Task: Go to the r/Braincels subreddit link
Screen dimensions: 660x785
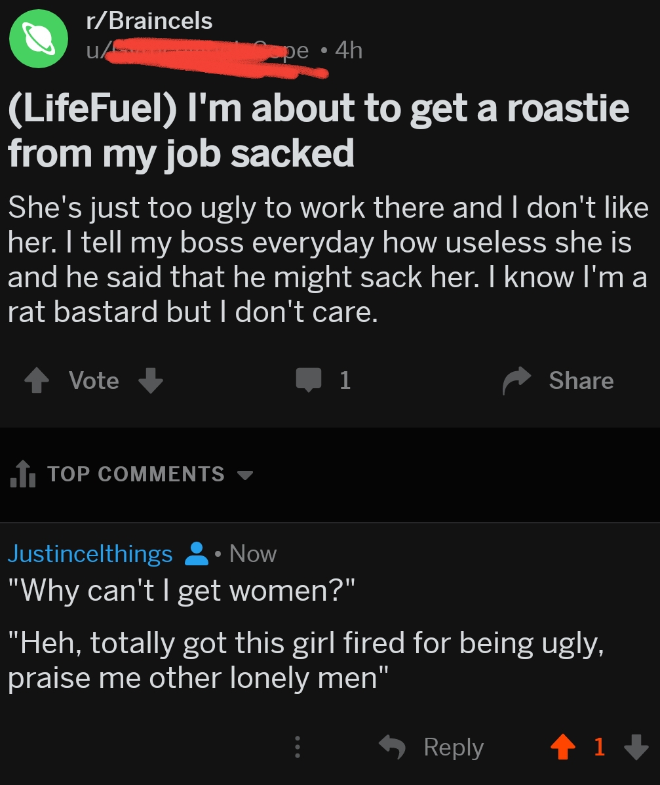Action: click(149, 21)
